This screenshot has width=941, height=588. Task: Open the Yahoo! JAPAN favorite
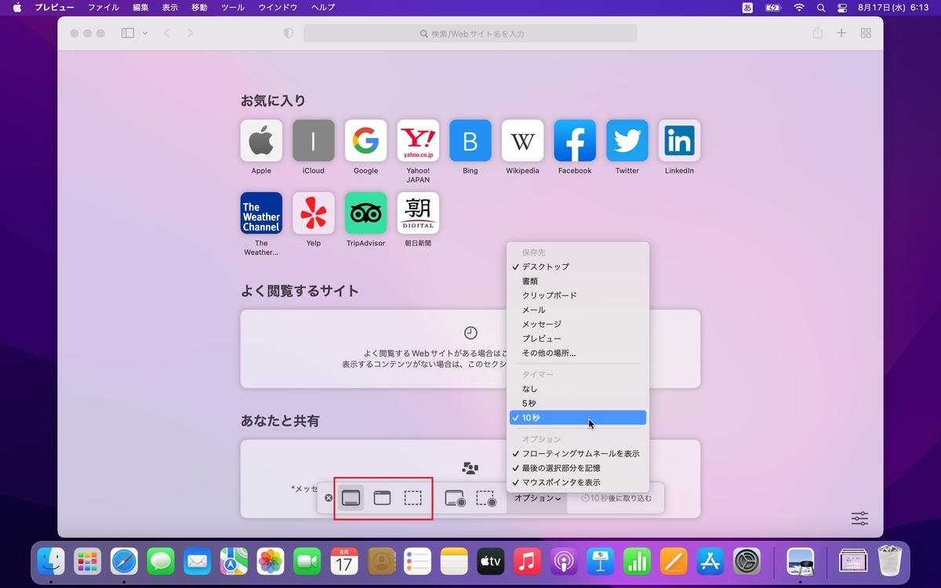(x=418, y=140)
